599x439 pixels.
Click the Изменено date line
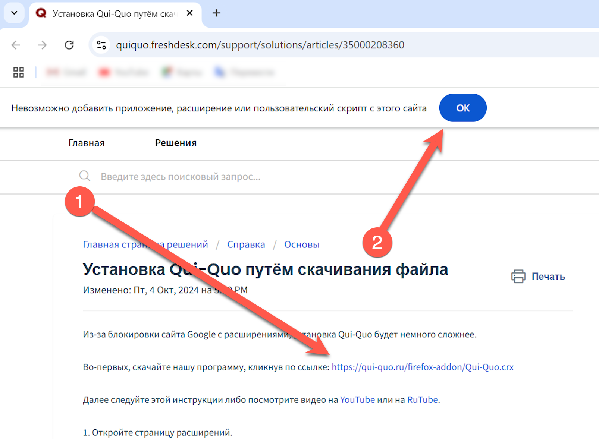pos(165,290)
